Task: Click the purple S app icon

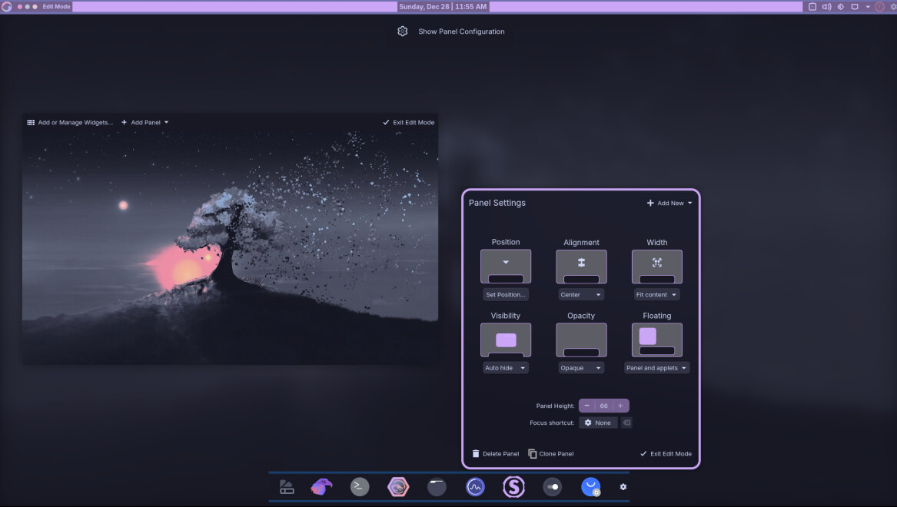Action: tap(513, 486)
